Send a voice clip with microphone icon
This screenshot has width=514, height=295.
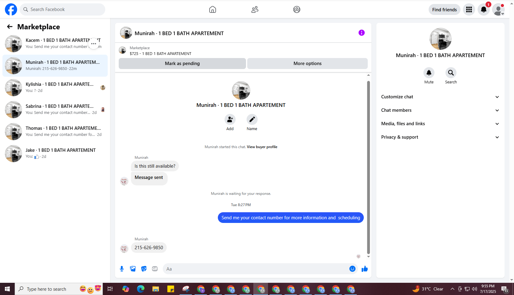click(122, 269)
